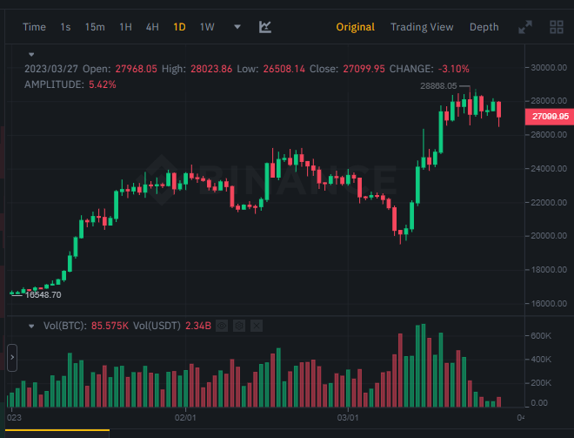Click the 27099.95 current price label
Image resolution: width=574 pixels, height=438 pixels.
coord(550,117)
